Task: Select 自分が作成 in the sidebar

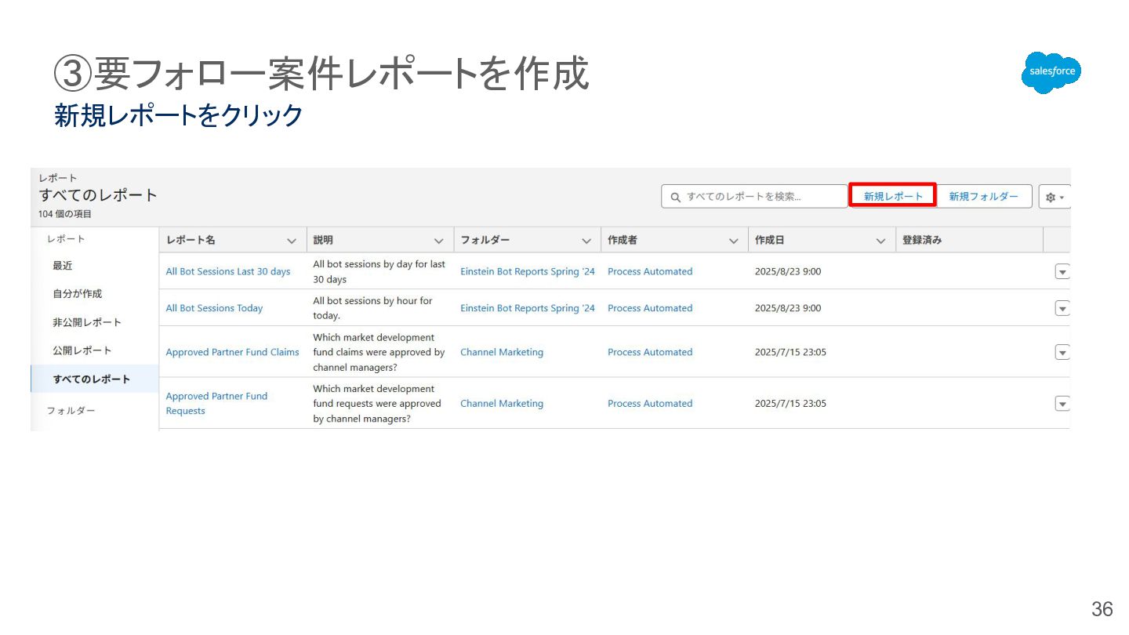Action: (x=78, y=294)
